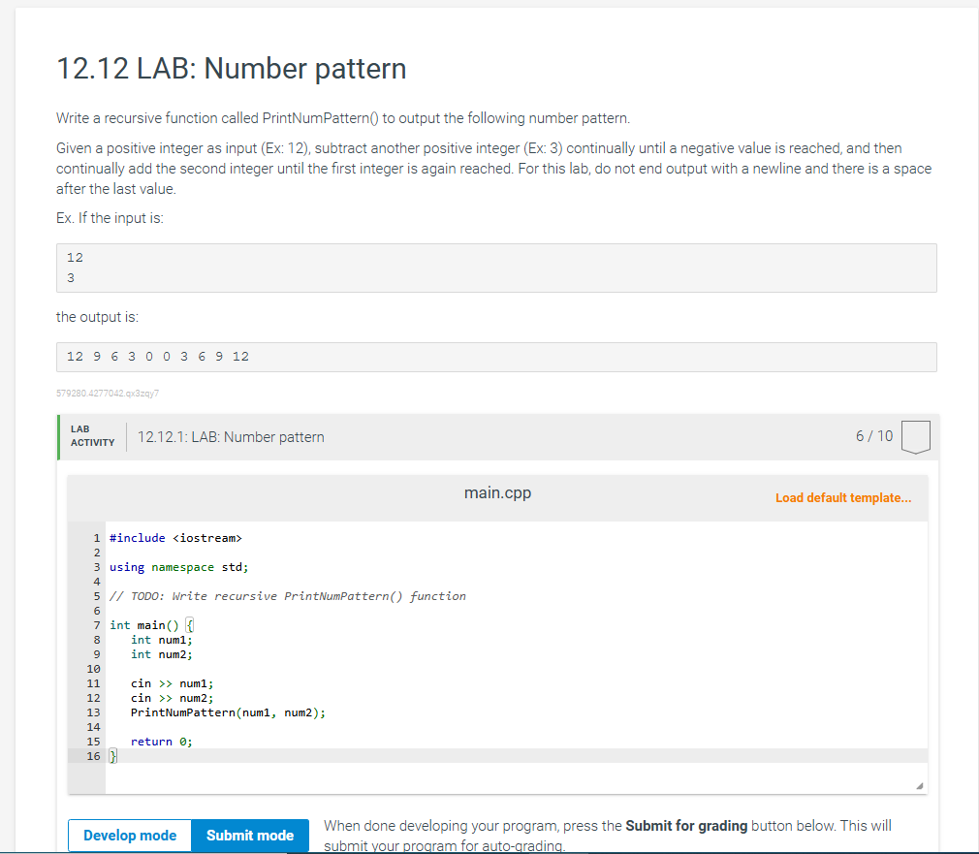Switch to the Submit mode tab
979x854 pixels.
click(249, 835)
